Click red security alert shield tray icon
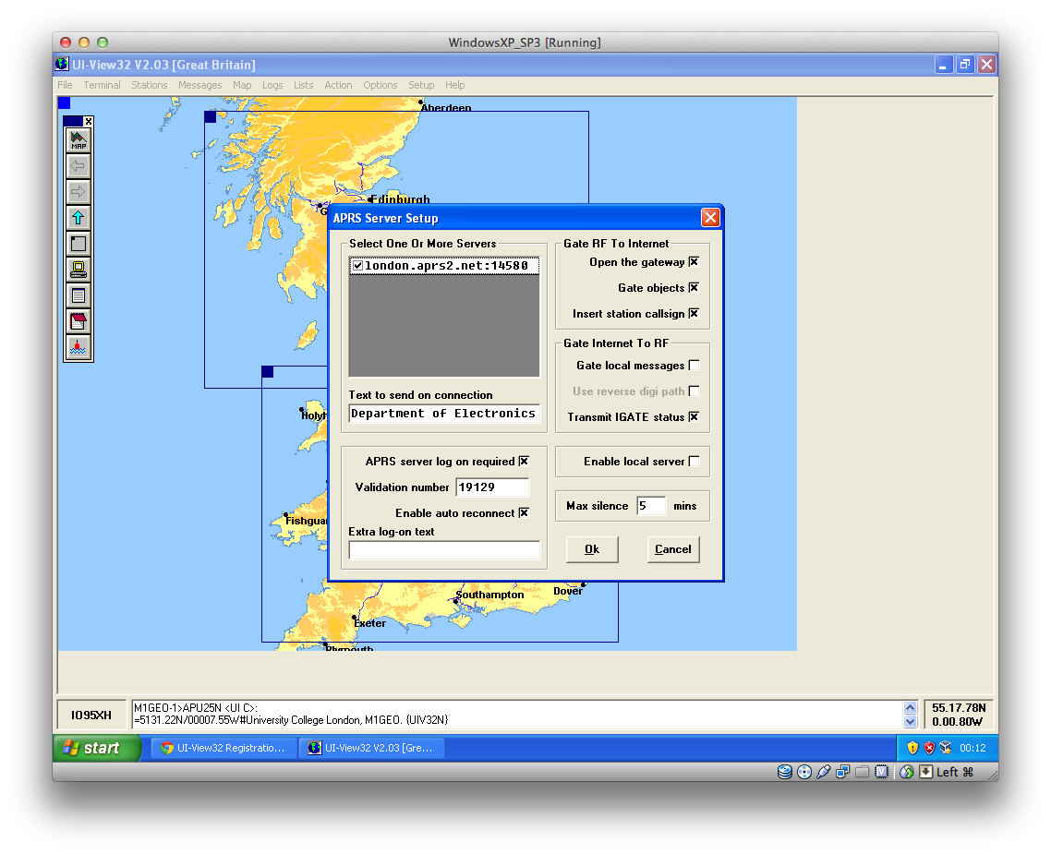 click(x=929, y=748)
